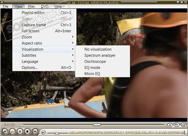The image size is (188, 136).
Task: Click the scrolling file name ticker
Action: [127, 133]
